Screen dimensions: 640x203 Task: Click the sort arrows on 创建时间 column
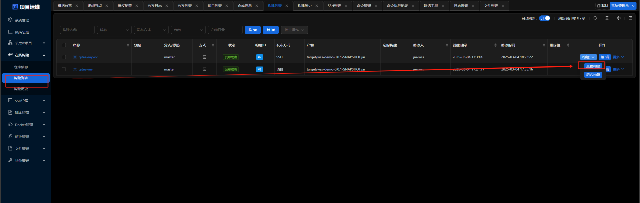[x=495, y=45]
